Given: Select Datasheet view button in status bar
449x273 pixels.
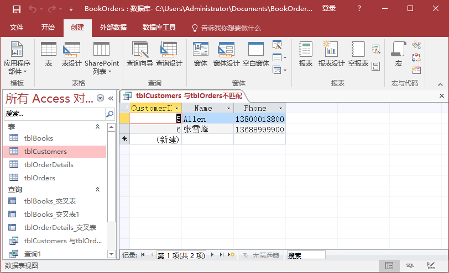Looking at the screenshot, I should pos(389,265).
